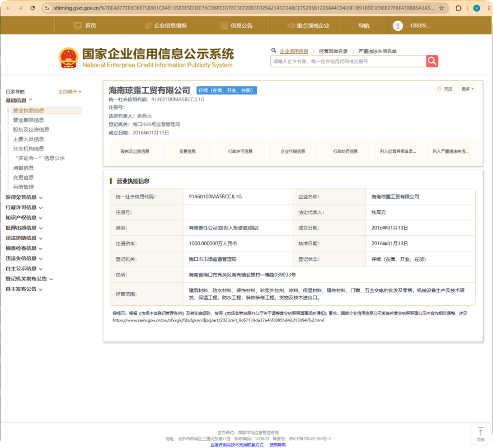Go back with browser back arrow
The image size is (493, 448).
(x=8, y=8)
